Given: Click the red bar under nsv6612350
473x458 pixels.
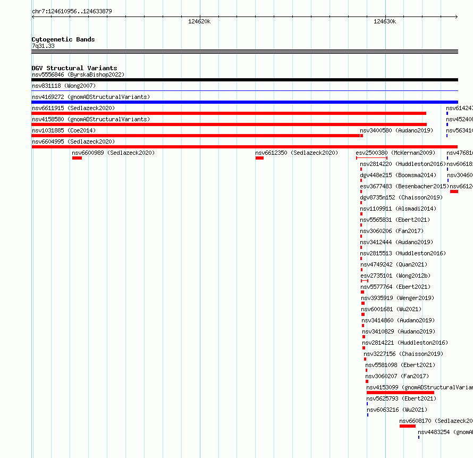Looking at the screenshot, I should pyautogui.click(x=259, y=158).
